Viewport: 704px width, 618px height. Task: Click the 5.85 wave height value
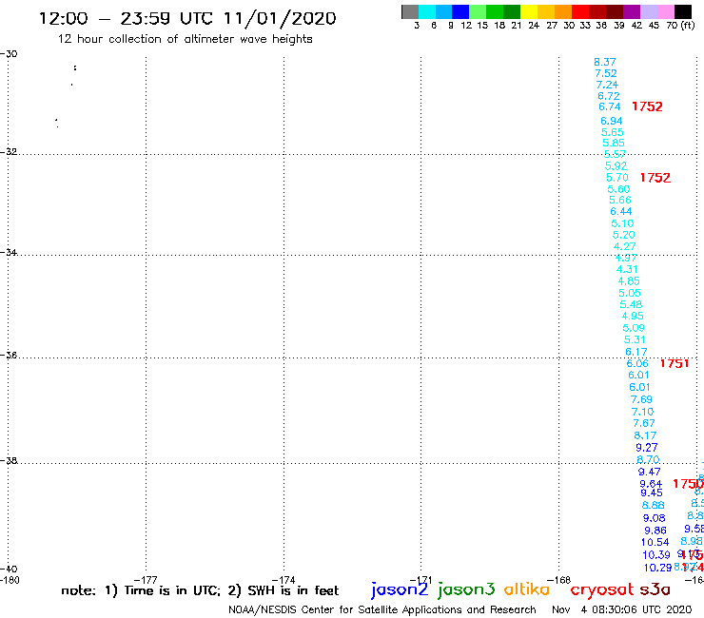point(614,144)
